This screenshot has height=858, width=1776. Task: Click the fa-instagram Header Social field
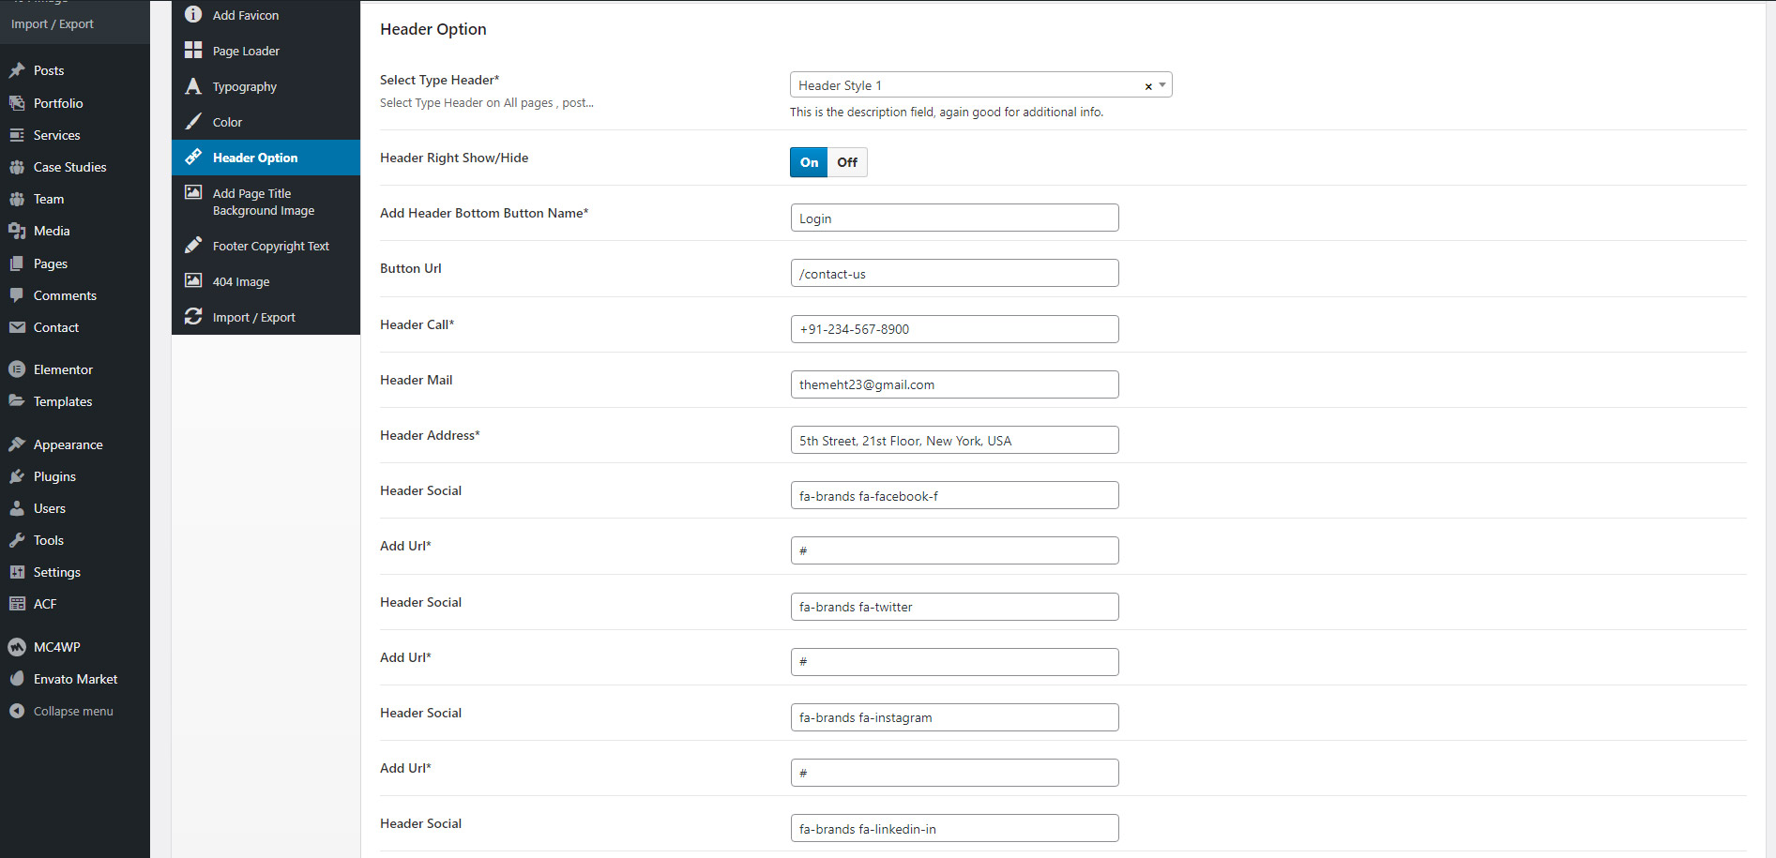tap(954, 717)
